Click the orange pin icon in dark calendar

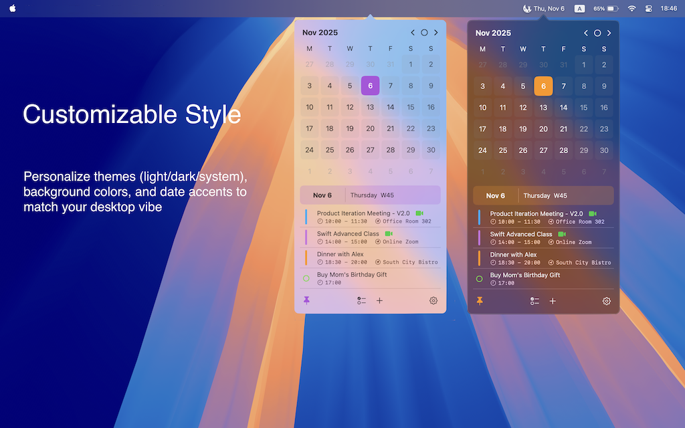(x=480, y=302)
